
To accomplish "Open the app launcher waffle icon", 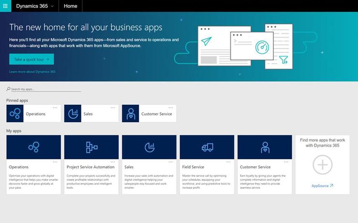I will click(x=5, y=6).
